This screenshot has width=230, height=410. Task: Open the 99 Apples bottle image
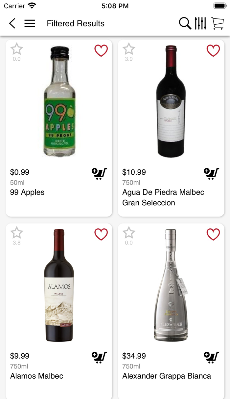point(59,102)
